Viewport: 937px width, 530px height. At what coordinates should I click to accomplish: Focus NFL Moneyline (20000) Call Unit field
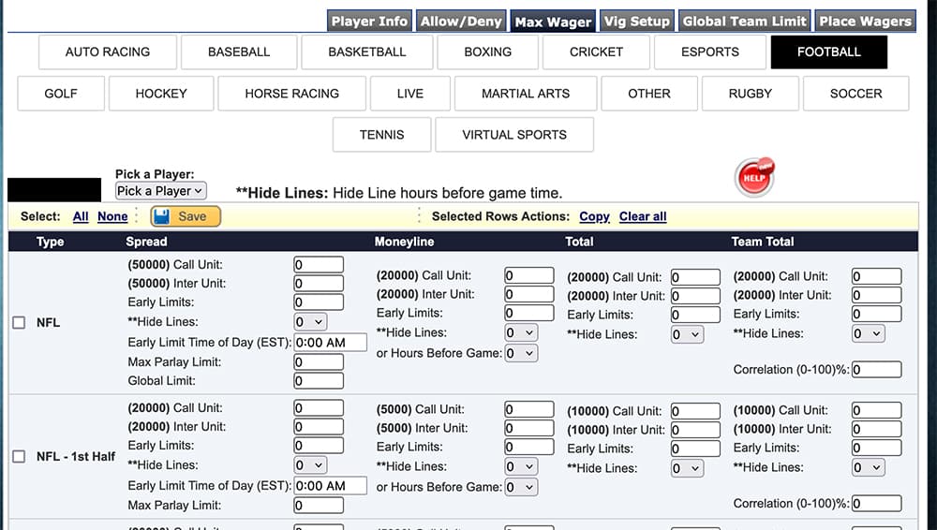[x=529, y=275]
